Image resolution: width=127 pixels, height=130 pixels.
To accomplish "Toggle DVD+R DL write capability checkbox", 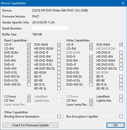I will (x=91, y=80).
